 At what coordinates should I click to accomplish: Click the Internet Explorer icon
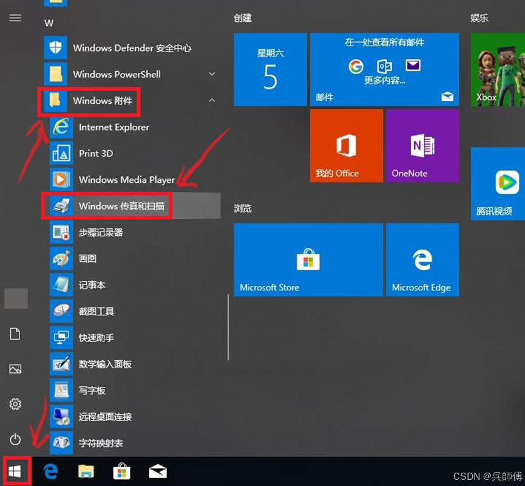pyautogui.click(x=61, y=127)
